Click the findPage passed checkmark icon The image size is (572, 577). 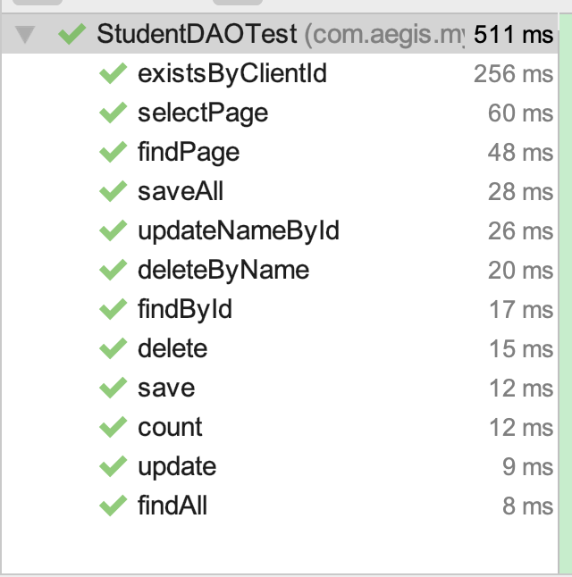tap(113, 153)
